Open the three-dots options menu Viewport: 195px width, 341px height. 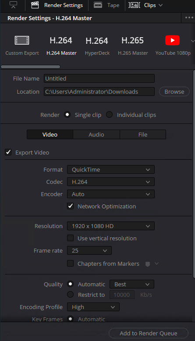(189, 18)
